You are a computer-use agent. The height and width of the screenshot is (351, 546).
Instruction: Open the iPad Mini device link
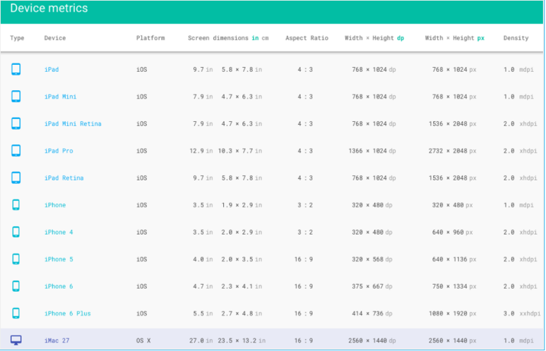click(60, 97)
